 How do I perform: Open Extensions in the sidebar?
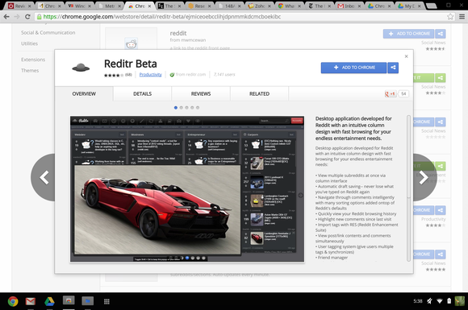click(33, 60)
